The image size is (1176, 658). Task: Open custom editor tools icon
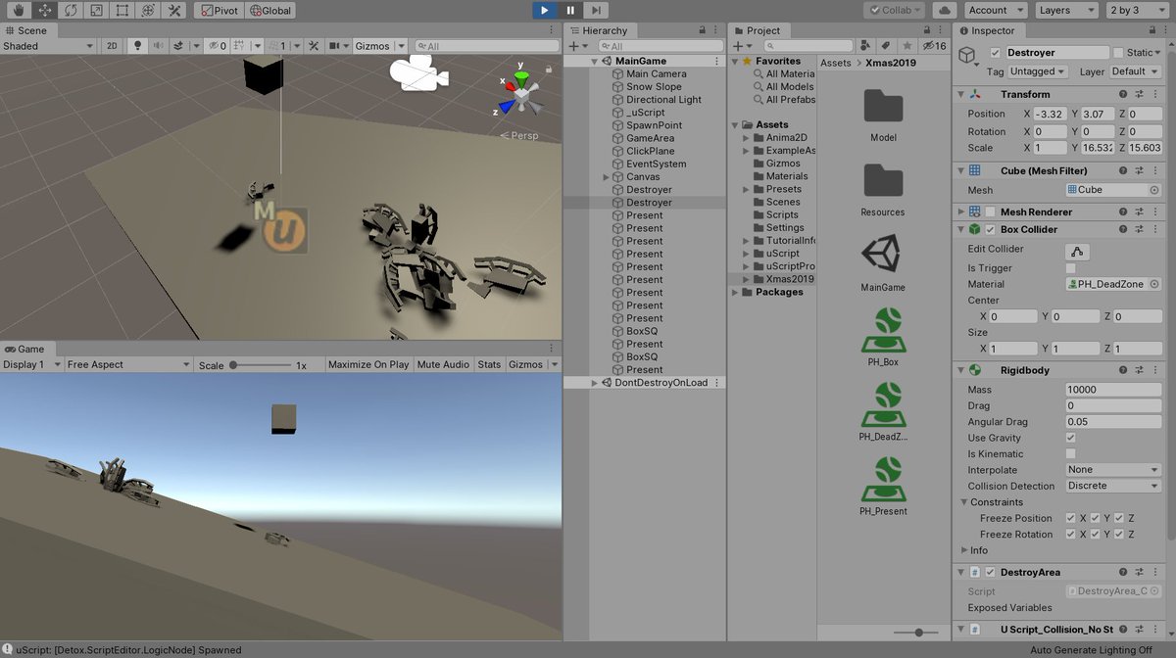click(174, 10)
